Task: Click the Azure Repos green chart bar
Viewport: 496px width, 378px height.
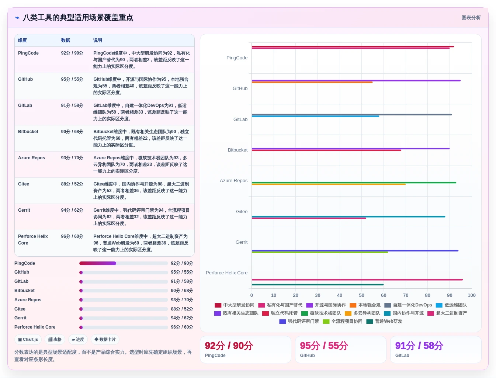Action: point(354,183)
